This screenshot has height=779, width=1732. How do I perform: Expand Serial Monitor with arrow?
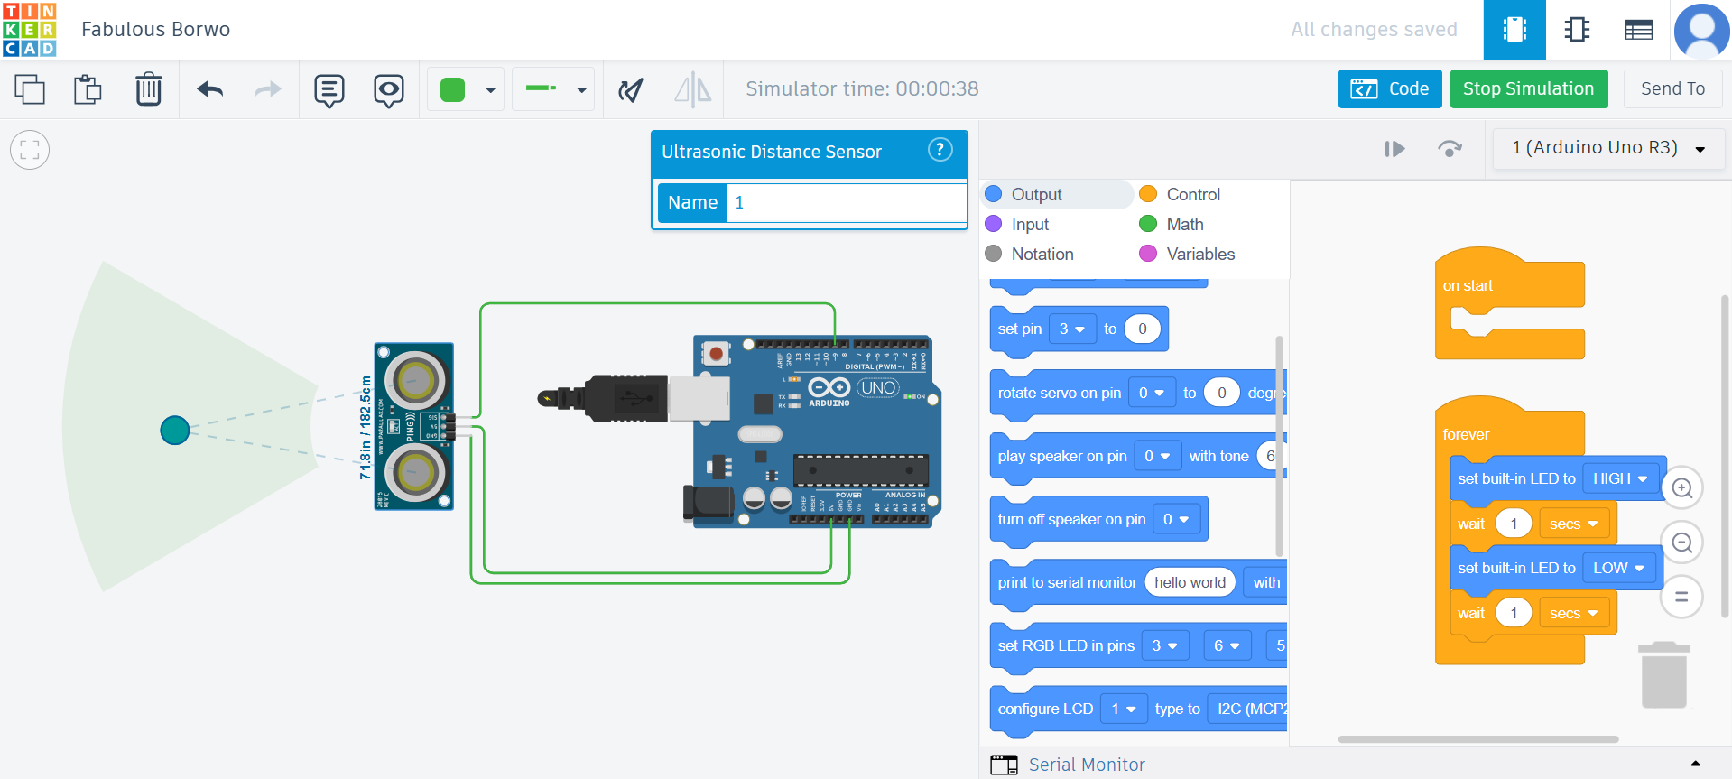[1695, 765]
